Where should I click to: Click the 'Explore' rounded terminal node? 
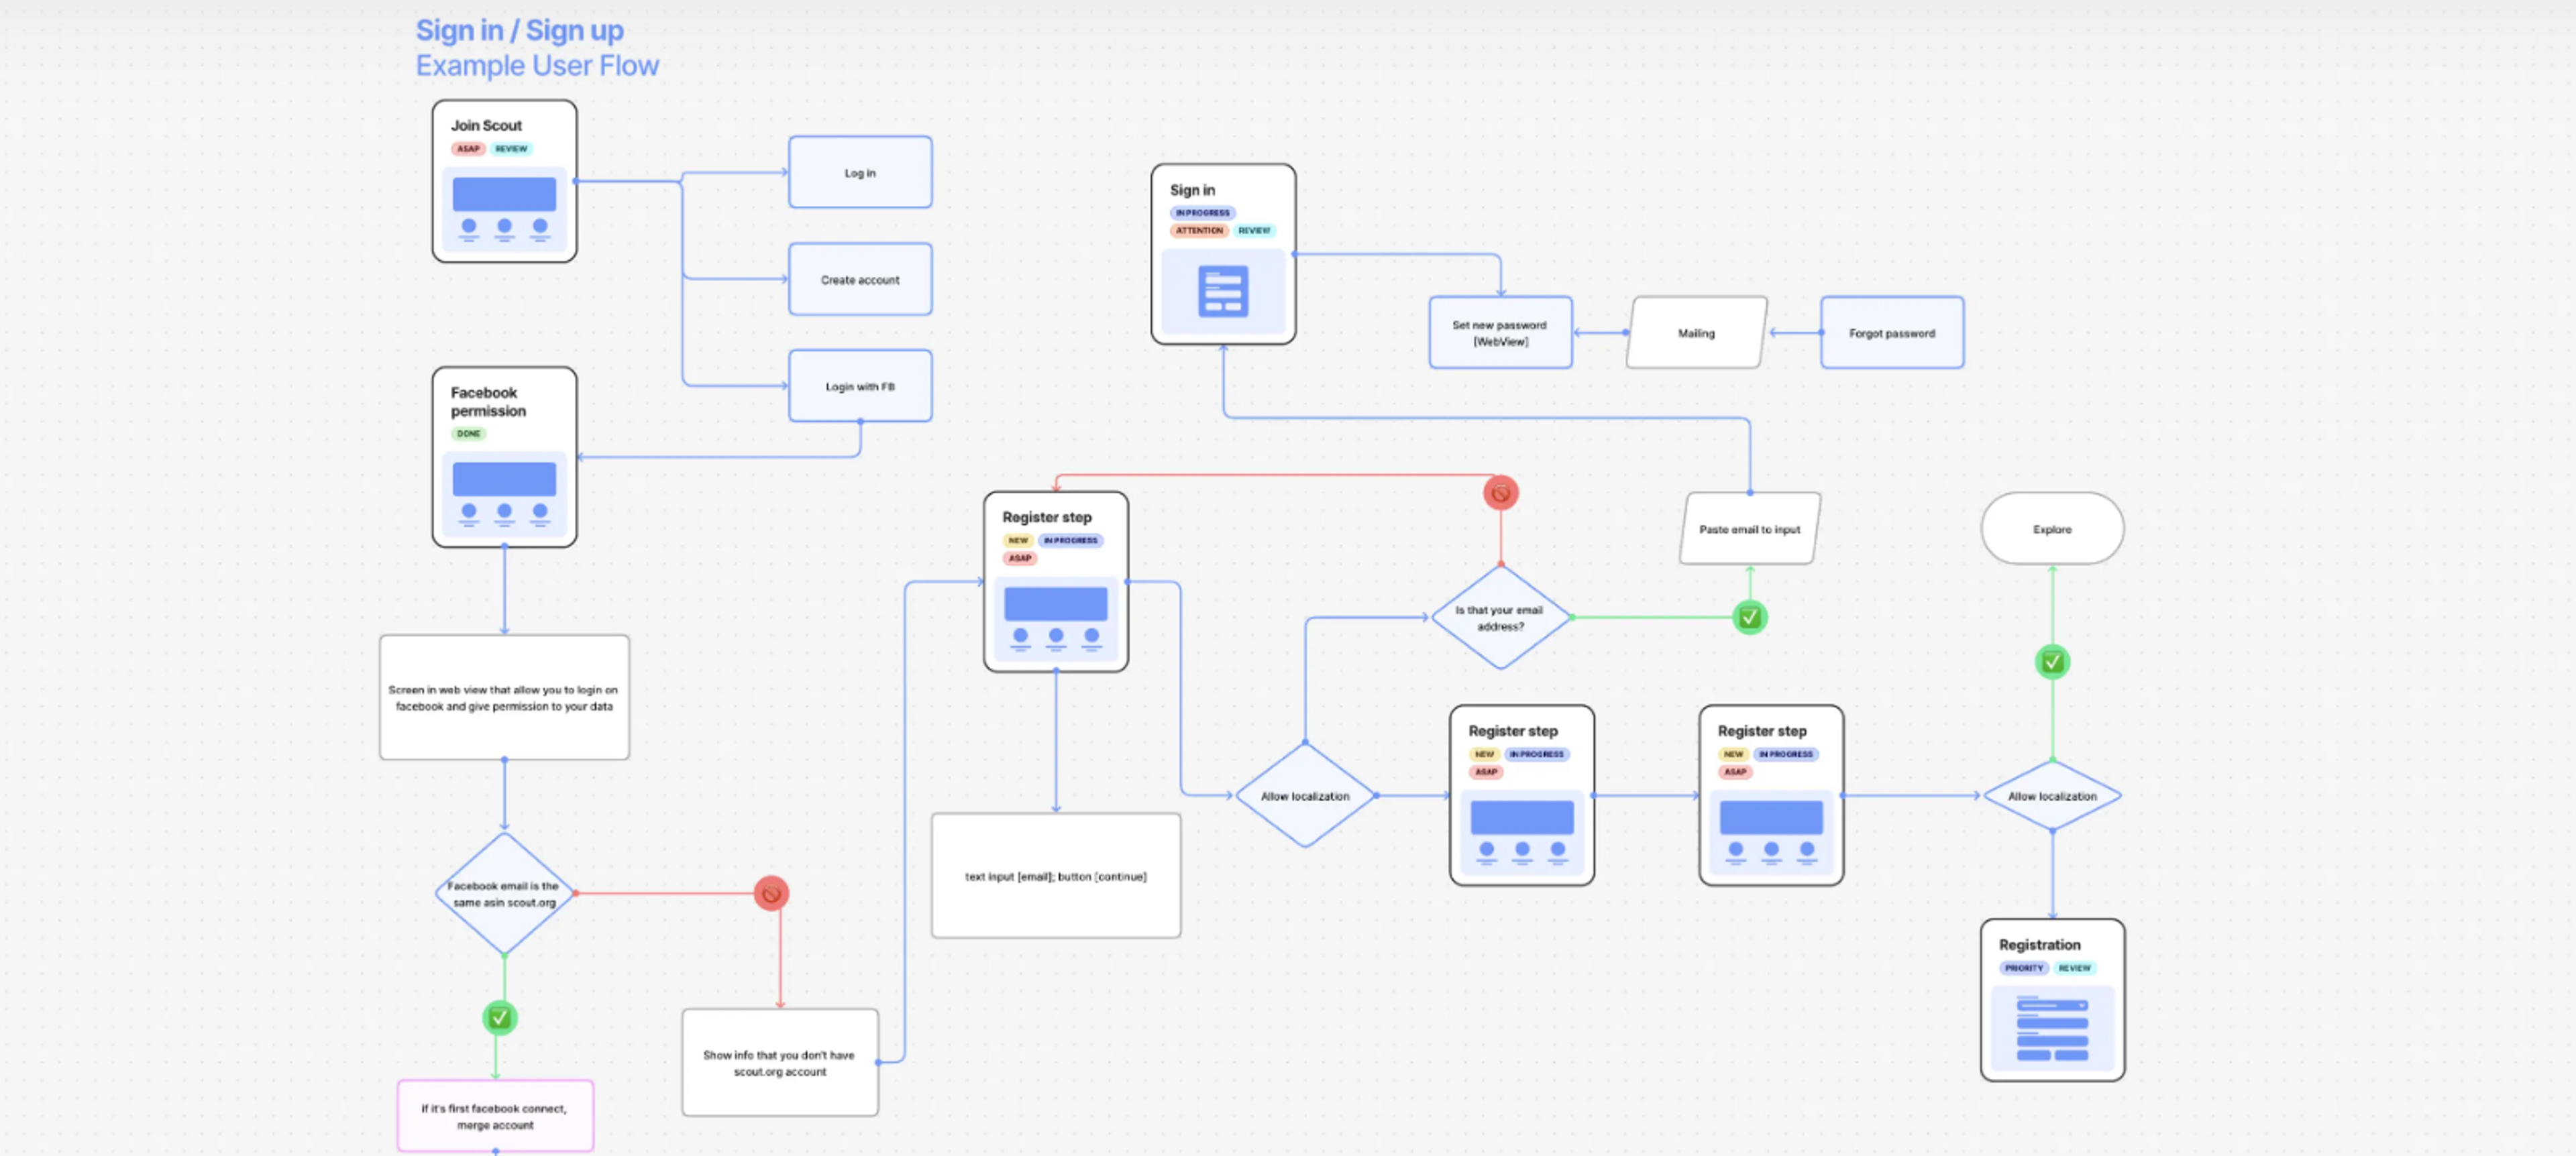(x=2052, y=528)
